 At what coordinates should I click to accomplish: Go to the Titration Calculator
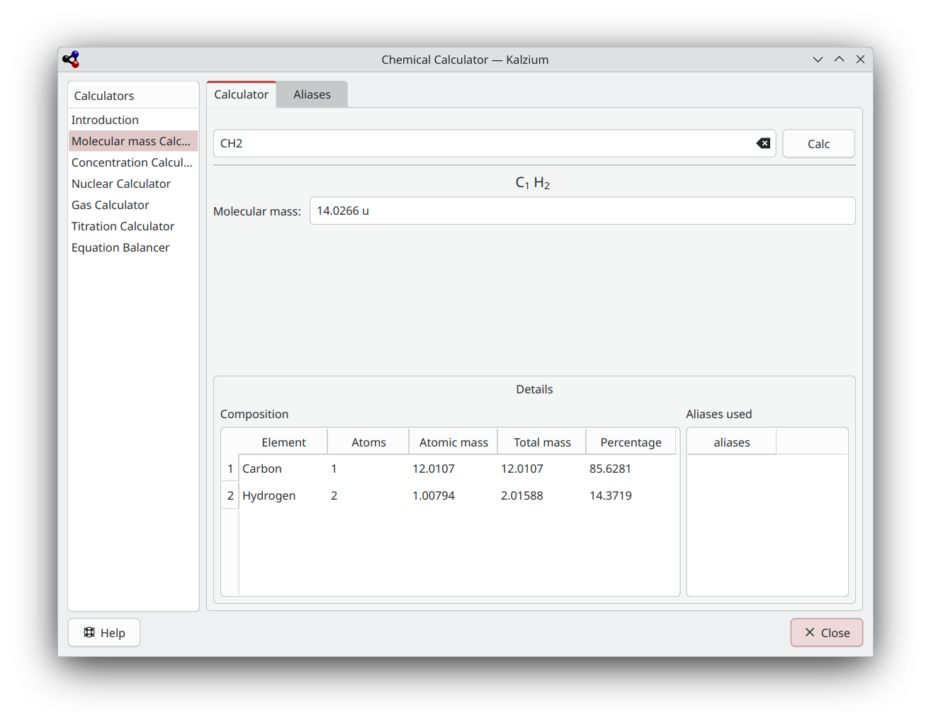[123, 226]
